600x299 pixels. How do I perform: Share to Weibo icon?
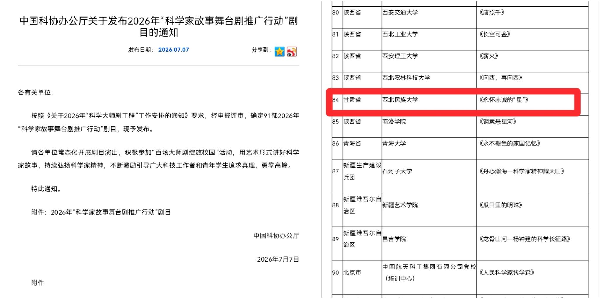(292, 52)
